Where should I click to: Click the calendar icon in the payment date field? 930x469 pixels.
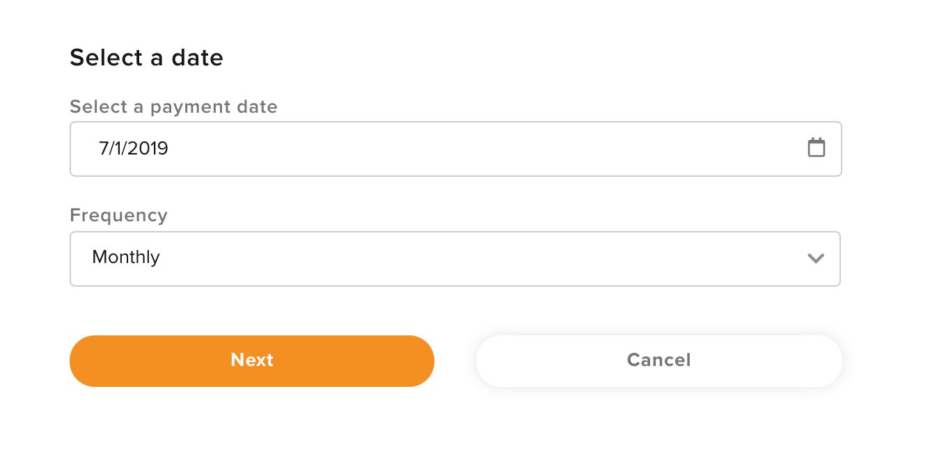click(816, 148)
